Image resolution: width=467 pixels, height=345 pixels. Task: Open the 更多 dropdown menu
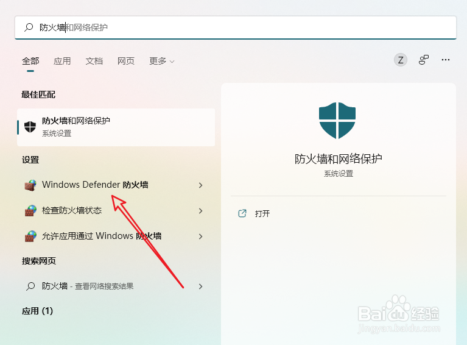coord(162,61)
